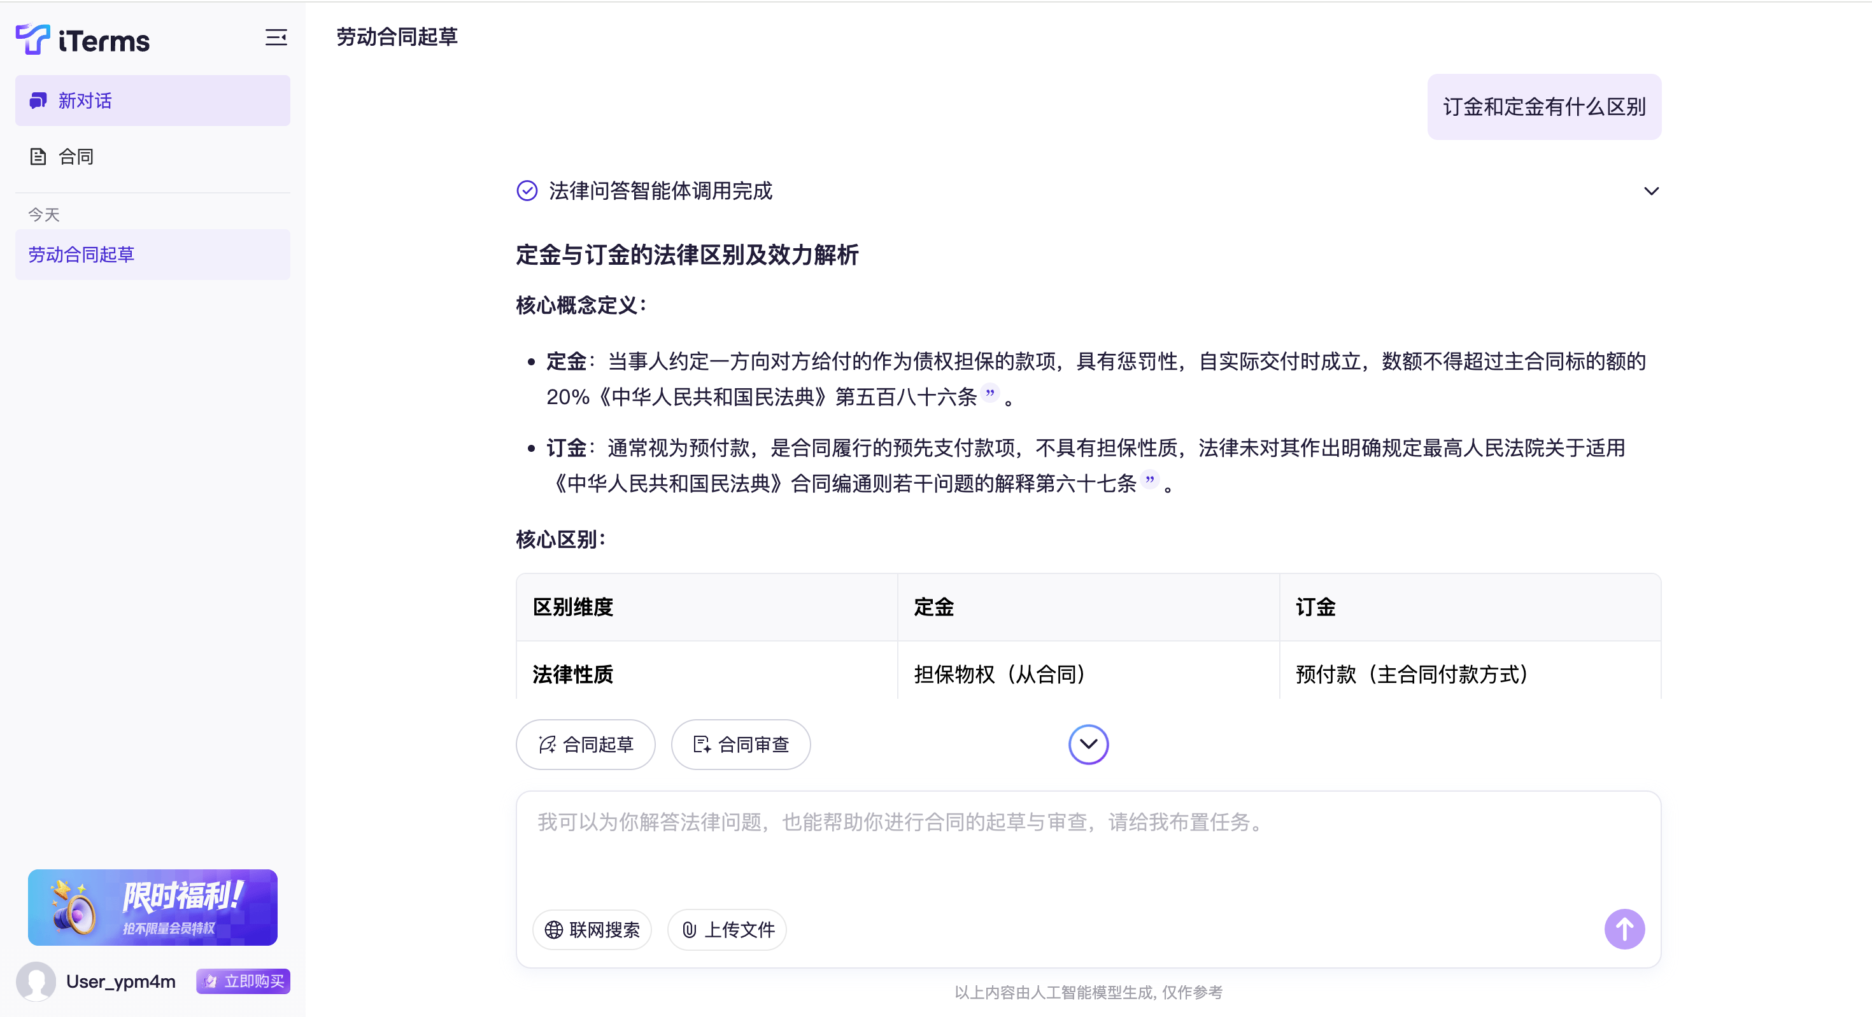
Task: Click citation quote icon after 第五百八十六条
Action: (x=989, y=393)
